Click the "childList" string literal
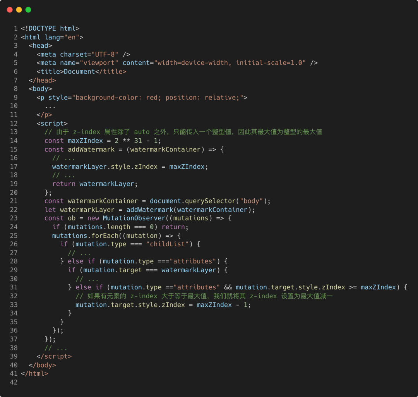The height and width of the screenshot is (397, 418). click(x=168, y=244)
